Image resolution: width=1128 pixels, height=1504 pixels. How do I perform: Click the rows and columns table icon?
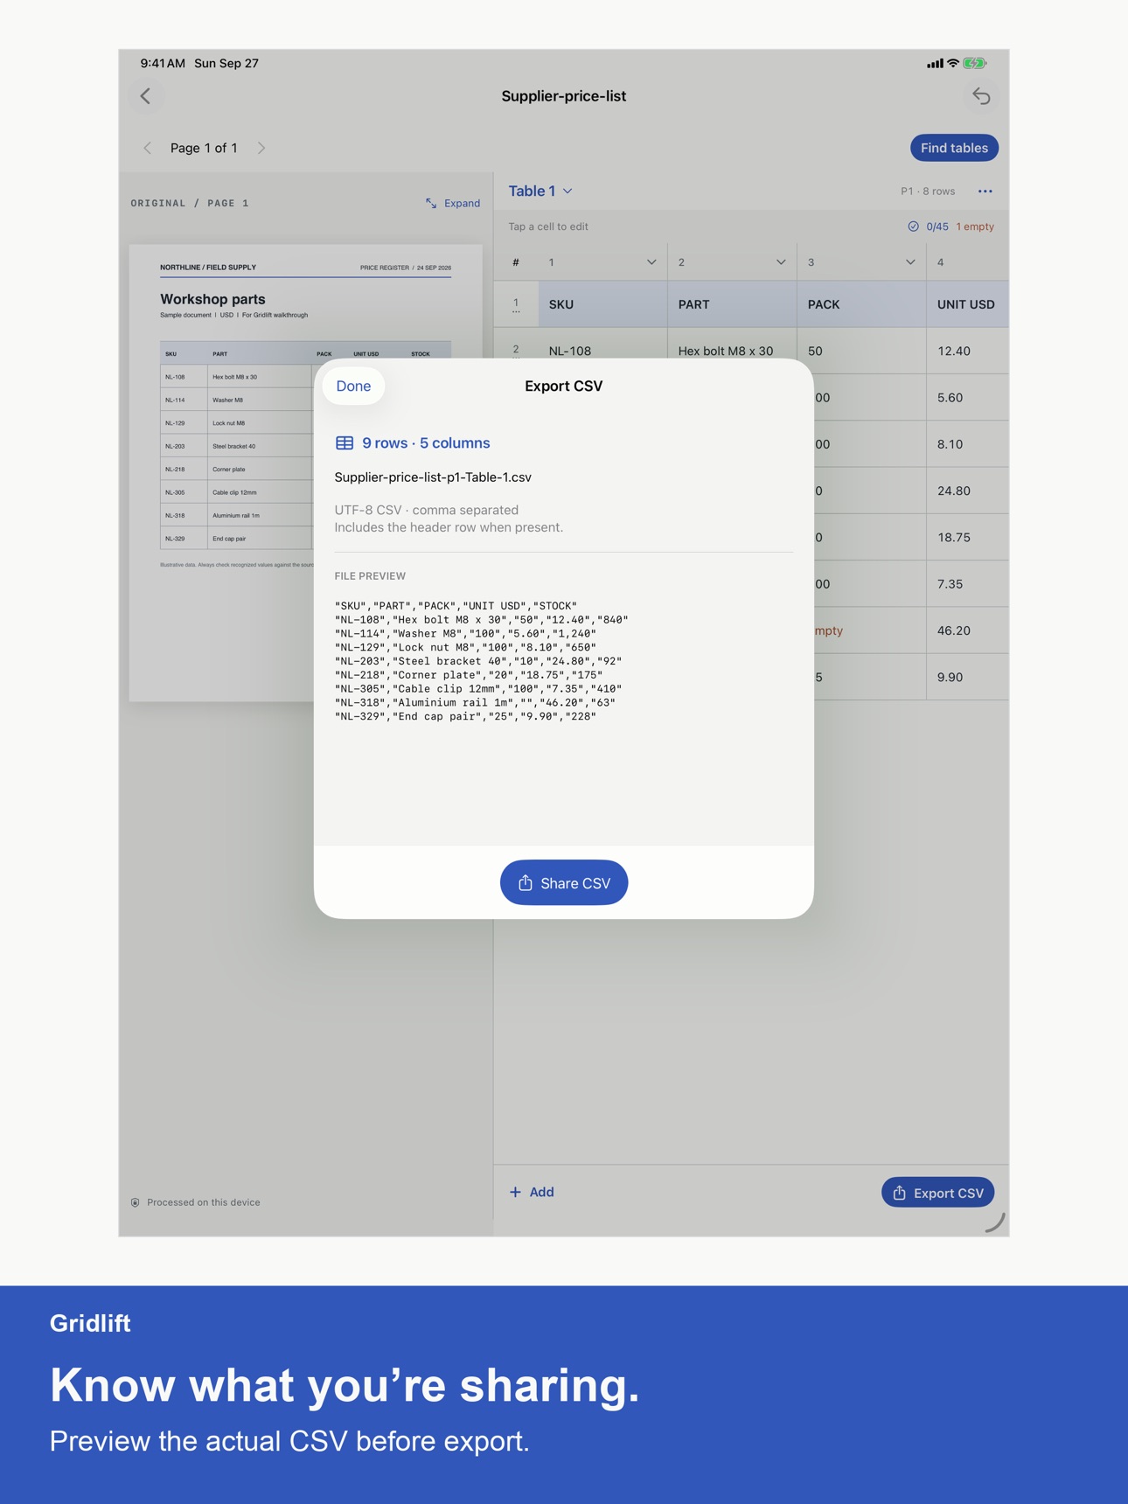coord(345,443)
